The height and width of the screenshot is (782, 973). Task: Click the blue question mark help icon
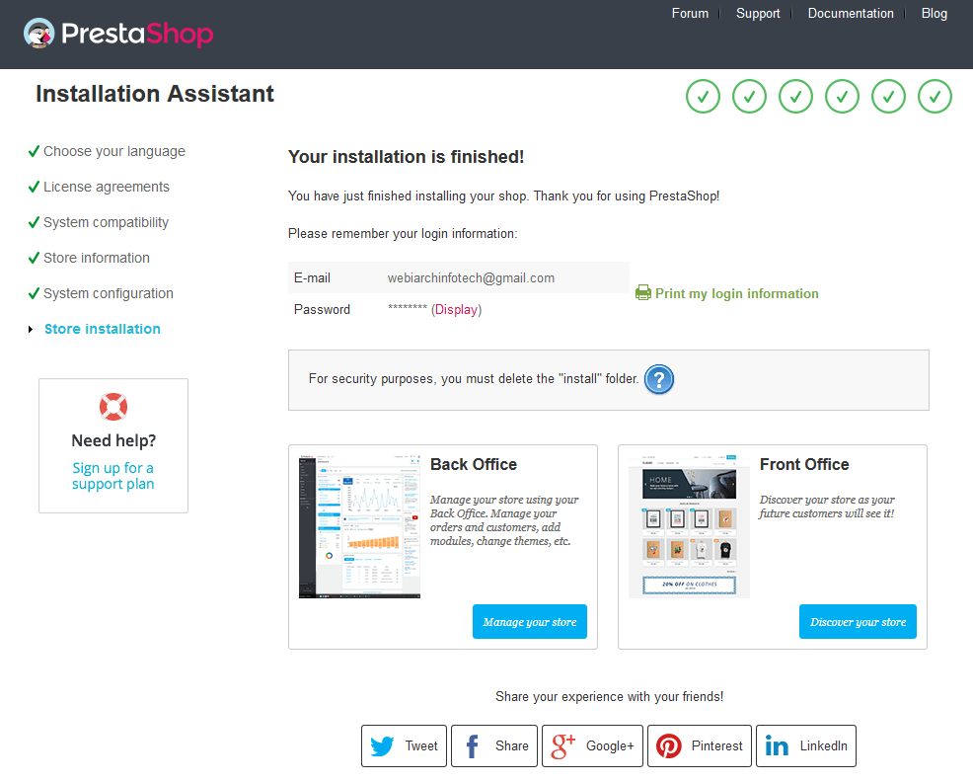pos(659,379)
